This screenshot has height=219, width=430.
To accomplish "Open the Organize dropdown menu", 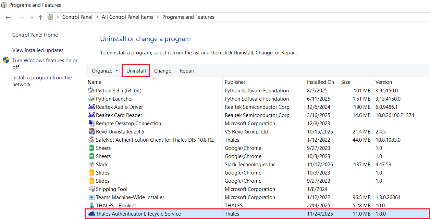I will tap(104, 70).
